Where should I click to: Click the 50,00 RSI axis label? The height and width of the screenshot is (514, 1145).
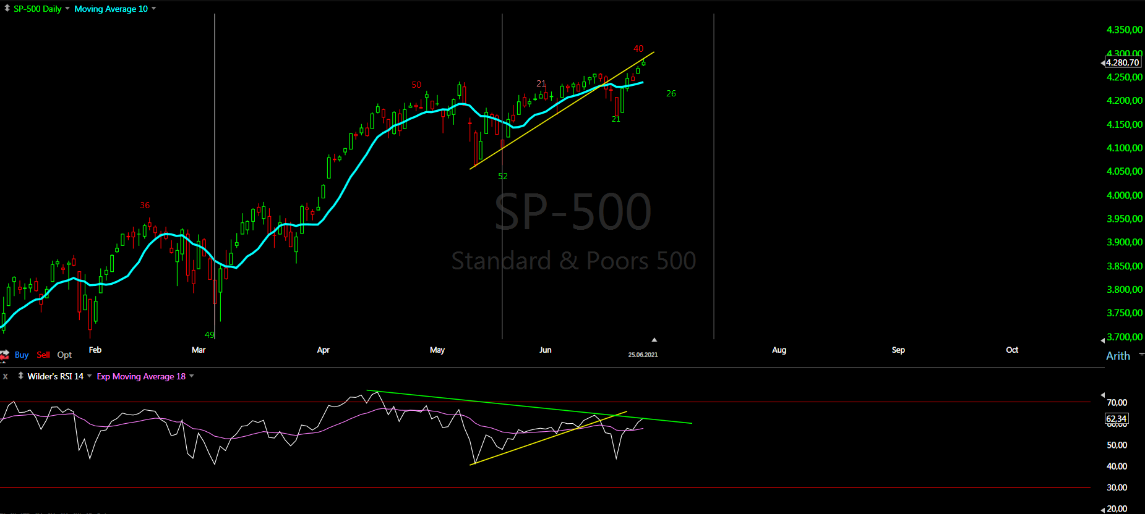click(x=1117, y=445)
